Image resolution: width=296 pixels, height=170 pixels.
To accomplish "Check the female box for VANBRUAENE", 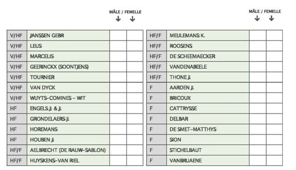I will click(275, 160).
